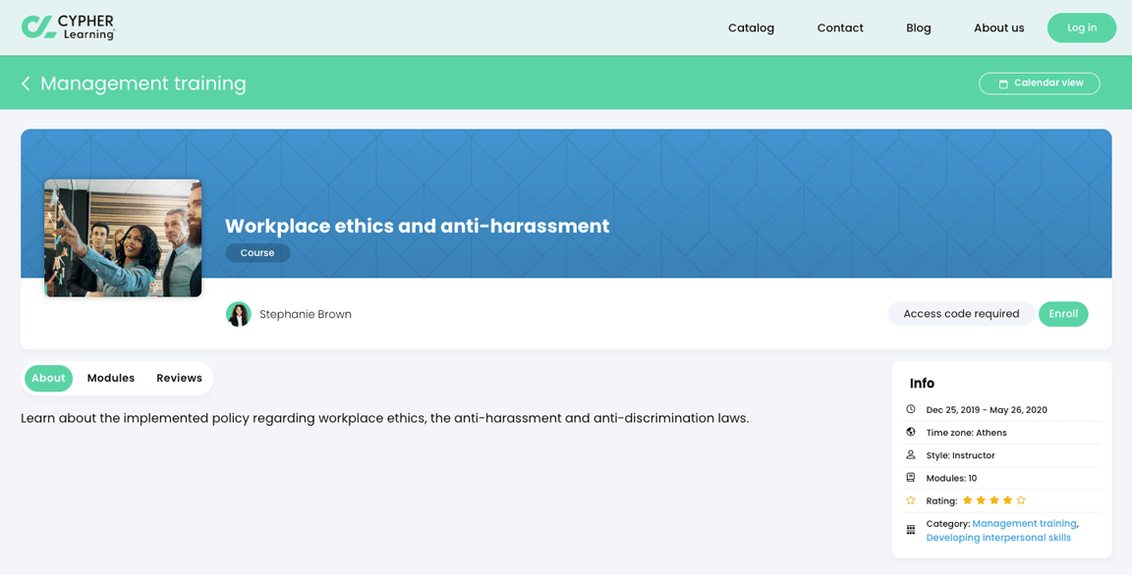
Task: Click the CYPHER Learning logo
Action: 70,26
